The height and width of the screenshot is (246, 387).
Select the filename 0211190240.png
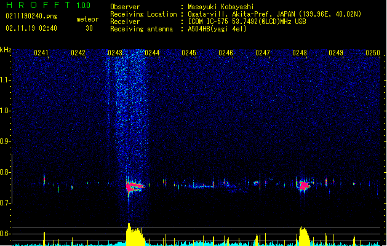[x=31, y=16]
